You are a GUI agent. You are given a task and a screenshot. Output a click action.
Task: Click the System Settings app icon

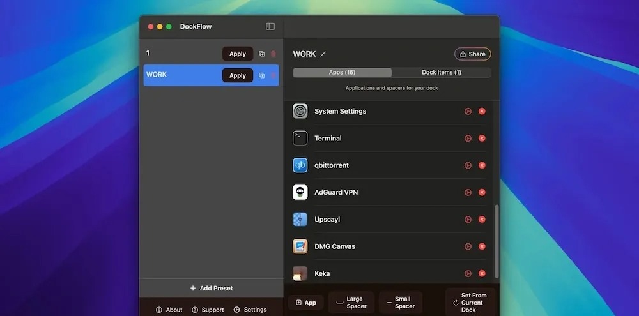click(x=300, y=111)
